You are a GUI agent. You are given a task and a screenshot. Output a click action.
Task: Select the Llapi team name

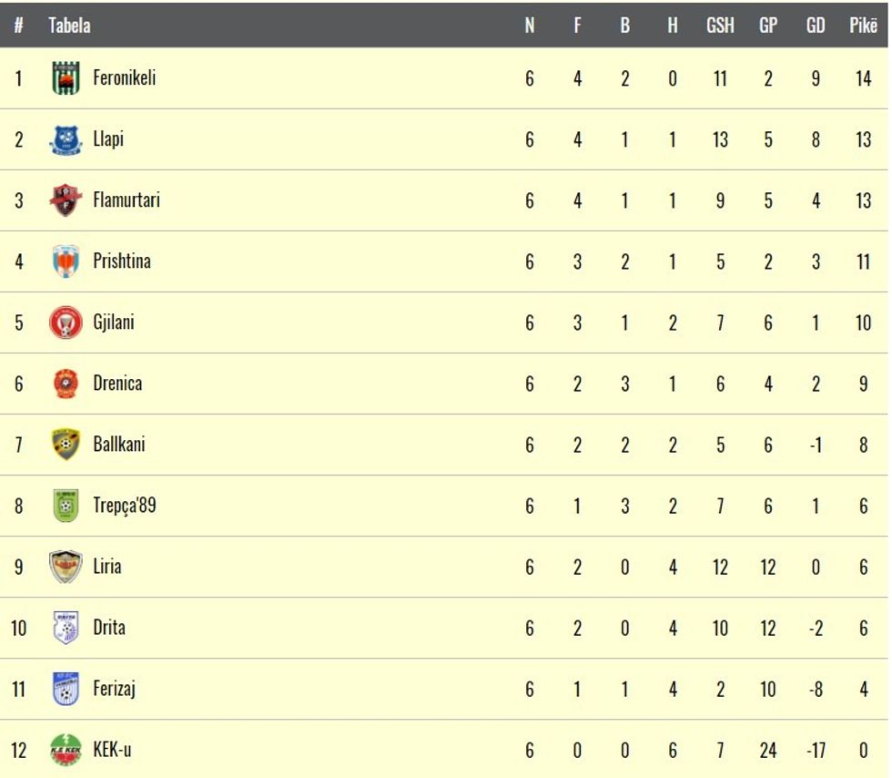(x=108, y=139)
